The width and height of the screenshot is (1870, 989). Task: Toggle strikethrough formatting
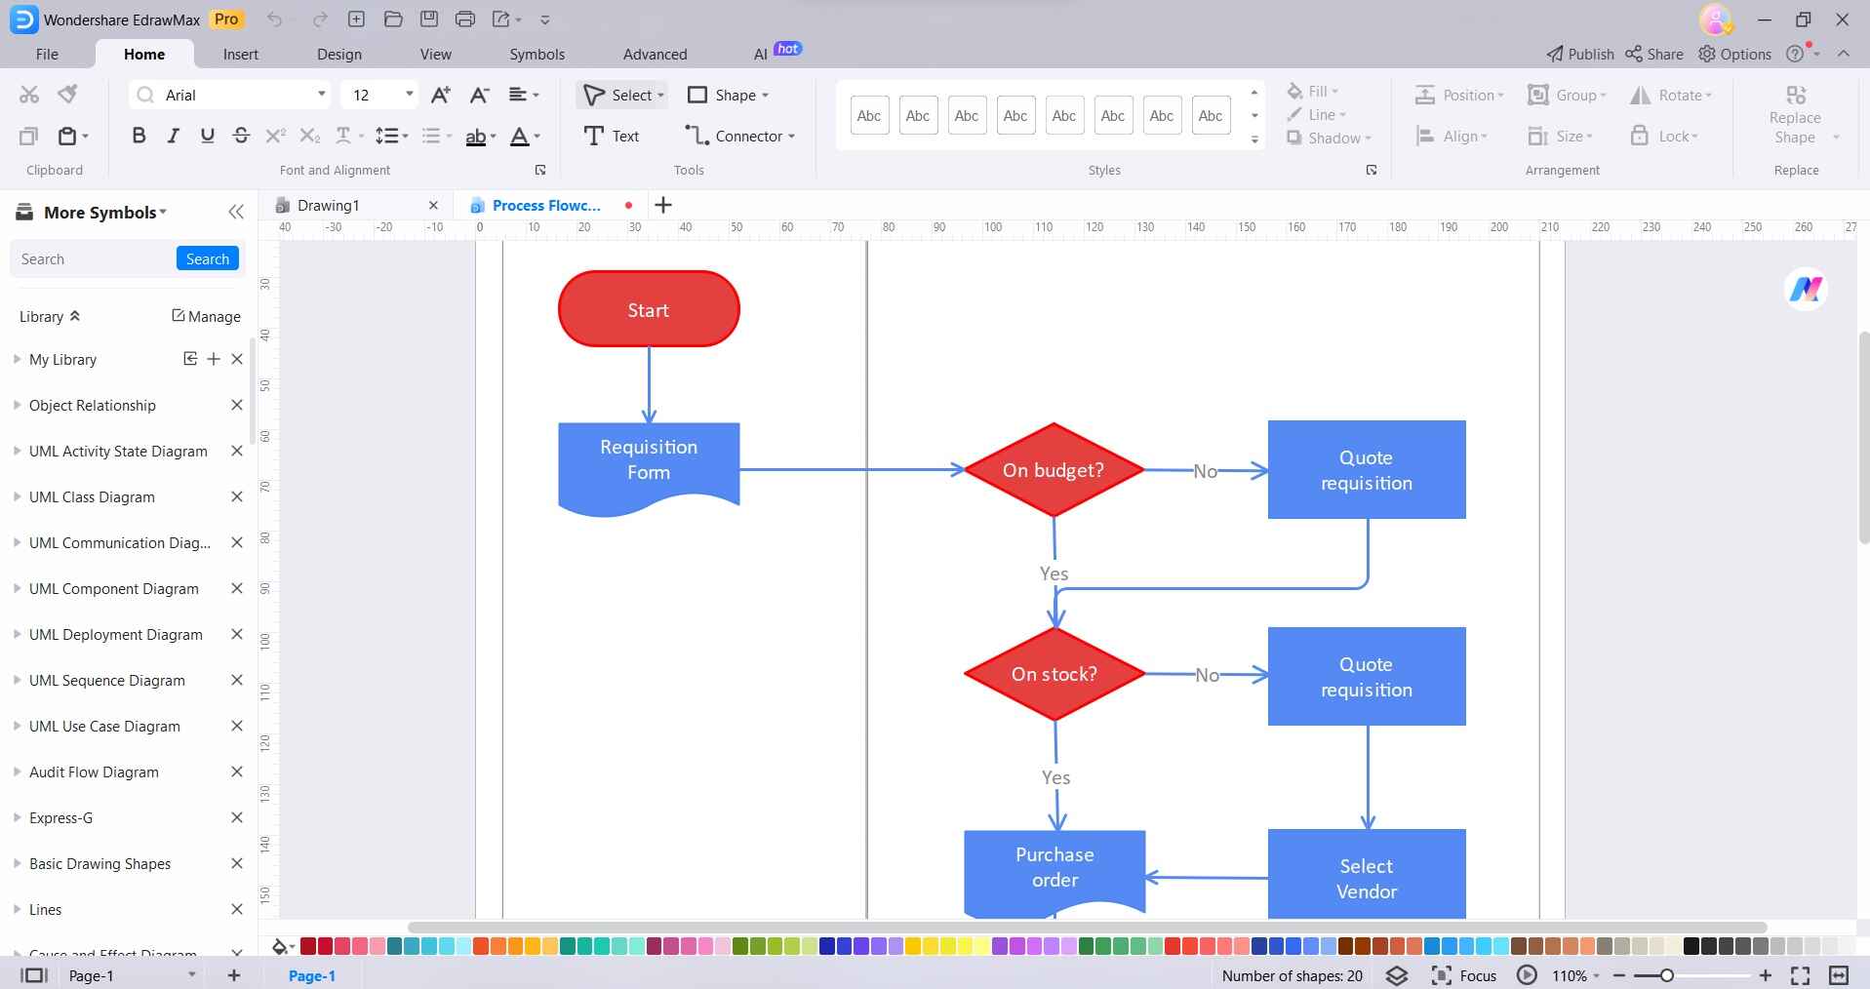tap(241, 136)
